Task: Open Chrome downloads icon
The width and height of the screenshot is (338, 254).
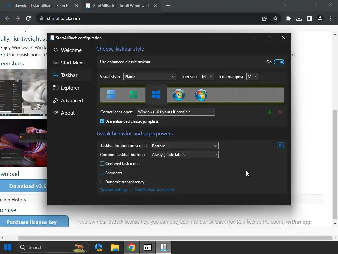Action: click(x=299, y=19)
